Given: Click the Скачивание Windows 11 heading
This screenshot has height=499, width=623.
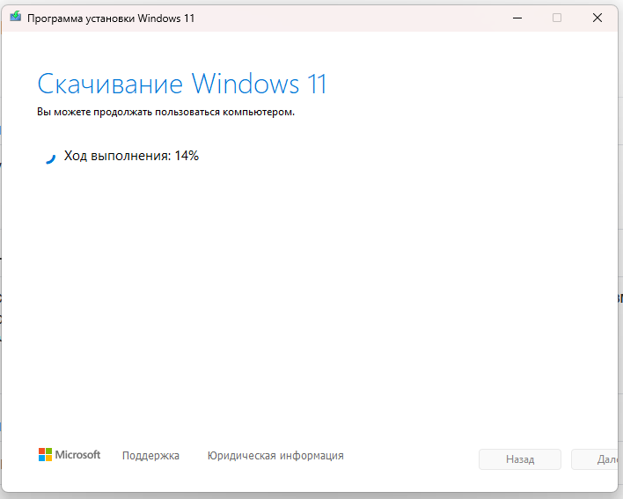Looking at the screenshot, I should coord(182,84).
